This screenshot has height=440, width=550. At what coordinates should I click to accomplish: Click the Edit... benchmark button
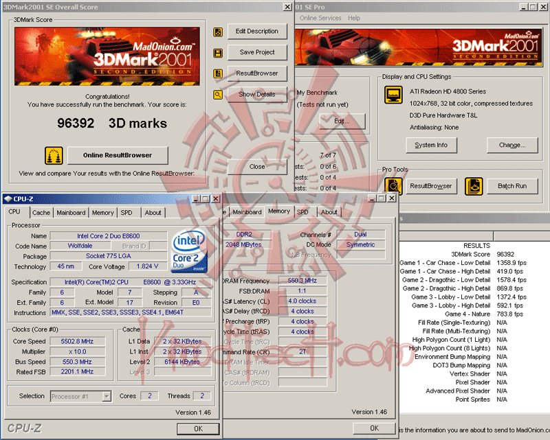coord(342,121)
